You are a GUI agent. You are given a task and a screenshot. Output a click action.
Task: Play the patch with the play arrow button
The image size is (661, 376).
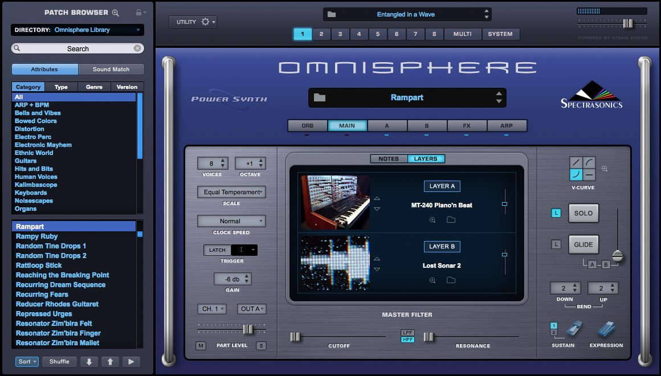coord(131,362)
